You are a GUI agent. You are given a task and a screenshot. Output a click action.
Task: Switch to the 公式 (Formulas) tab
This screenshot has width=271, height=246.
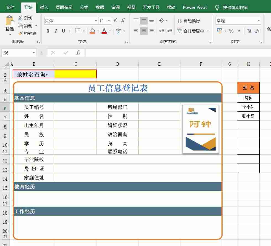point(84,7)
